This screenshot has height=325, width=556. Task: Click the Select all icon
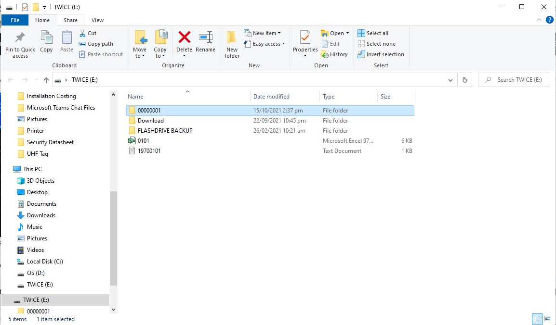pyautogui.click(x=361, y=33)
